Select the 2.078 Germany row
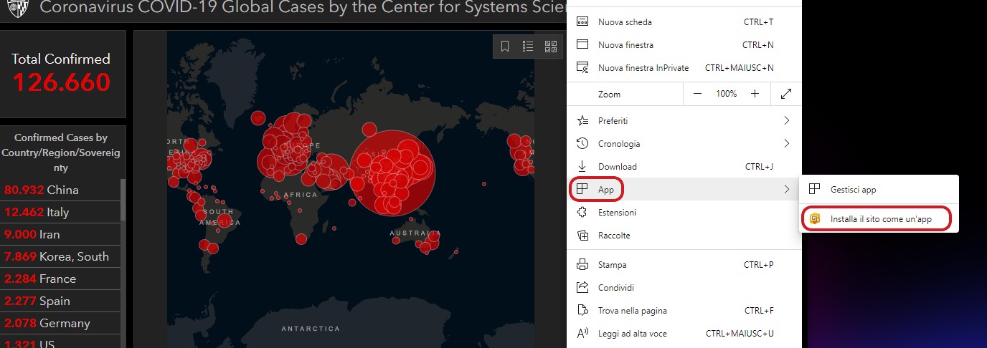This screenshot has width=987, height=348. [x=60, y=323]
